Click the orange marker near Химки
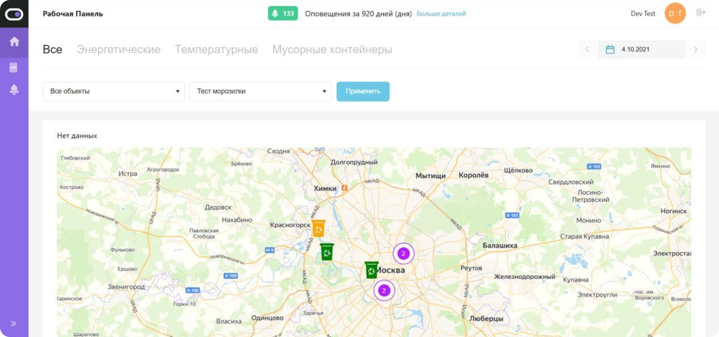Viewport: 719px width, 337px height. pos(344,188)
